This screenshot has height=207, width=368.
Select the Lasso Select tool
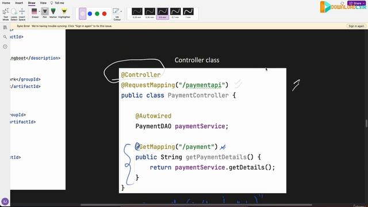point(14,14)
